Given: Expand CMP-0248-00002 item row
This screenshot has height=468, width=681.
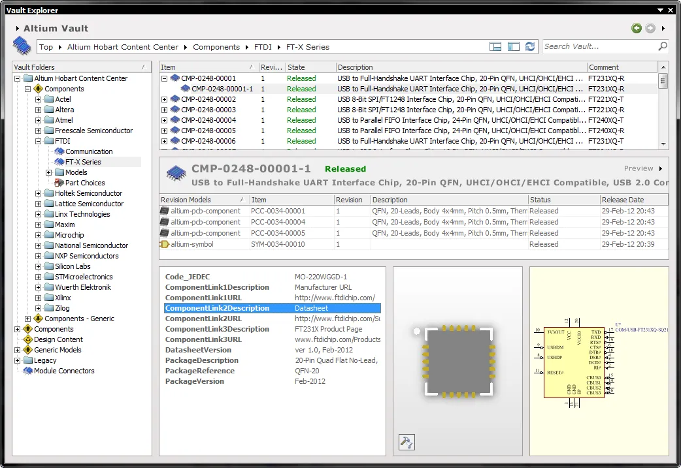Looking at the screenshot, I should tap(164, 99).
